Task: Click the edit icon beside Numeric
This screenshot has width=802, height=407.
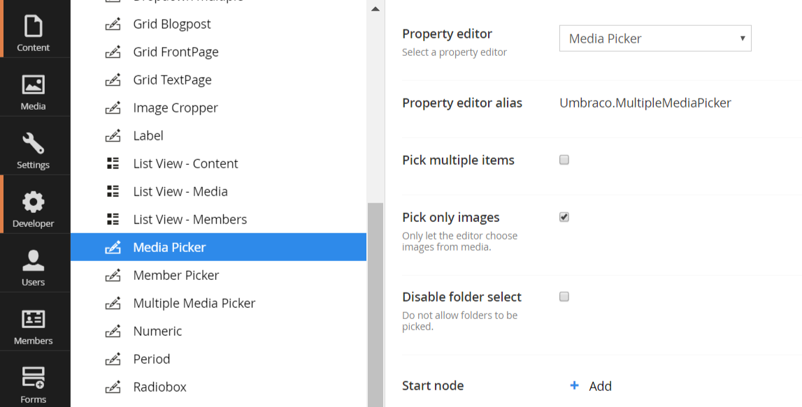Action: pos(113,331)
